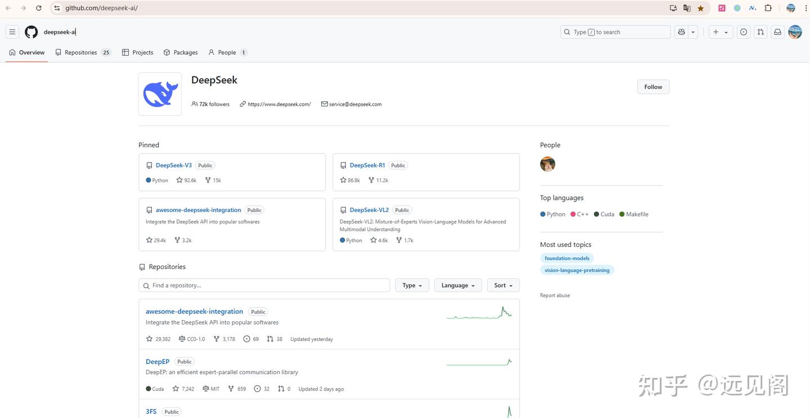
Task: Open the browser profile avatar
Action: [791, 8]
